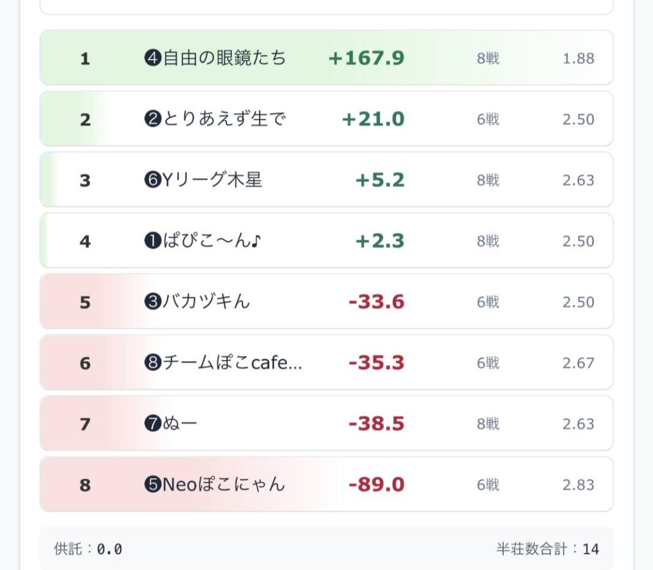Click the 1.88 average rank value
Image resolution: width=653 pixels, height=570 pixels.
point(578,59)
